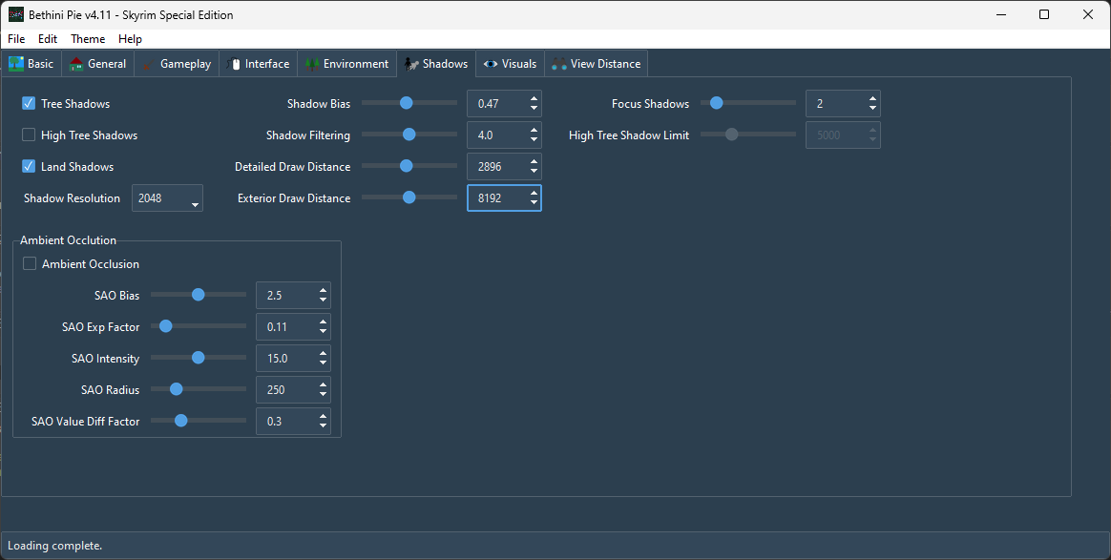
Task: Click the Detailed Draw Distance slider handle
Action: [x=406, y=166]
